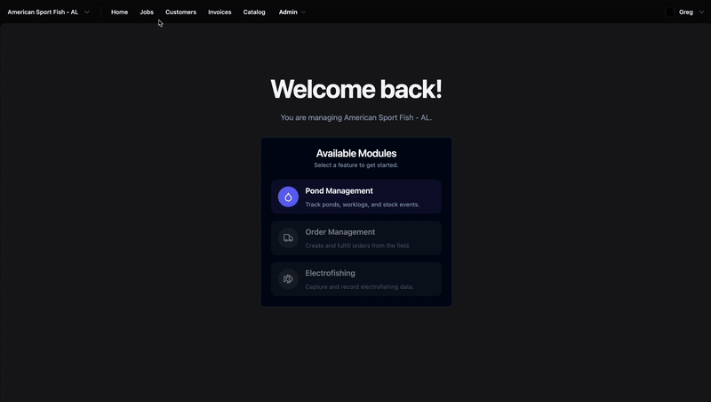The width and height of the screenshot is (711, 402).
Task: Click 'Track ponds, worklogs, and stock events' text
Action: (362, 205)
